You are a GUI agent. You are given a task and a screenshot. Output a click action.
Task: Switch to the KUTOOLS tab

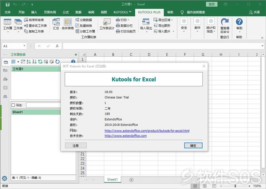[x=122, y=12]
